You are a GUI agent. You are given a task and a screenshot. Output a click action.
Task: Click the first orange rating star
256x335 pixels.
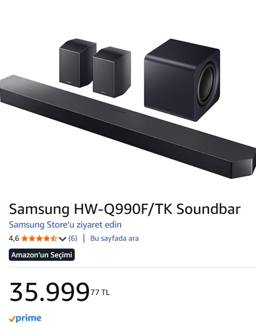pyautogui.click(x=25, y=238)
